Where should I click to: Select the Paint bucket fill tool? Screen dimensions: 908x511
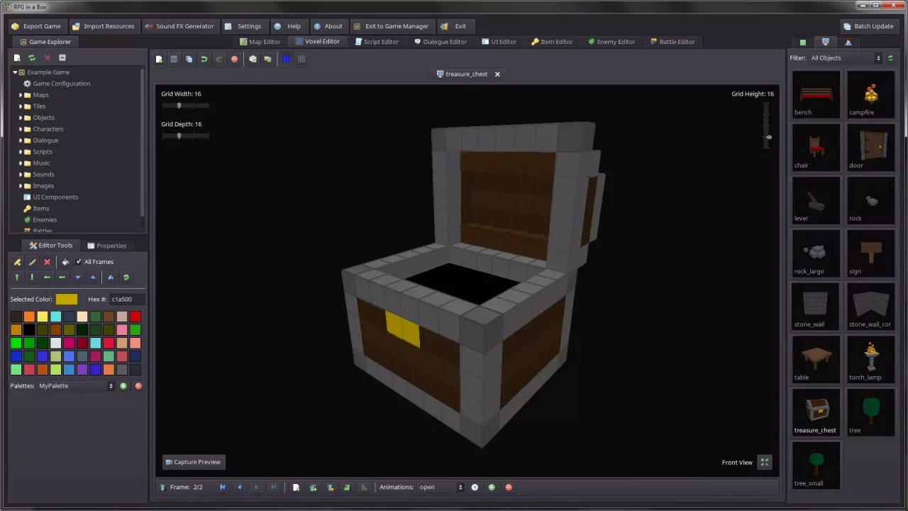coord(65,262)
